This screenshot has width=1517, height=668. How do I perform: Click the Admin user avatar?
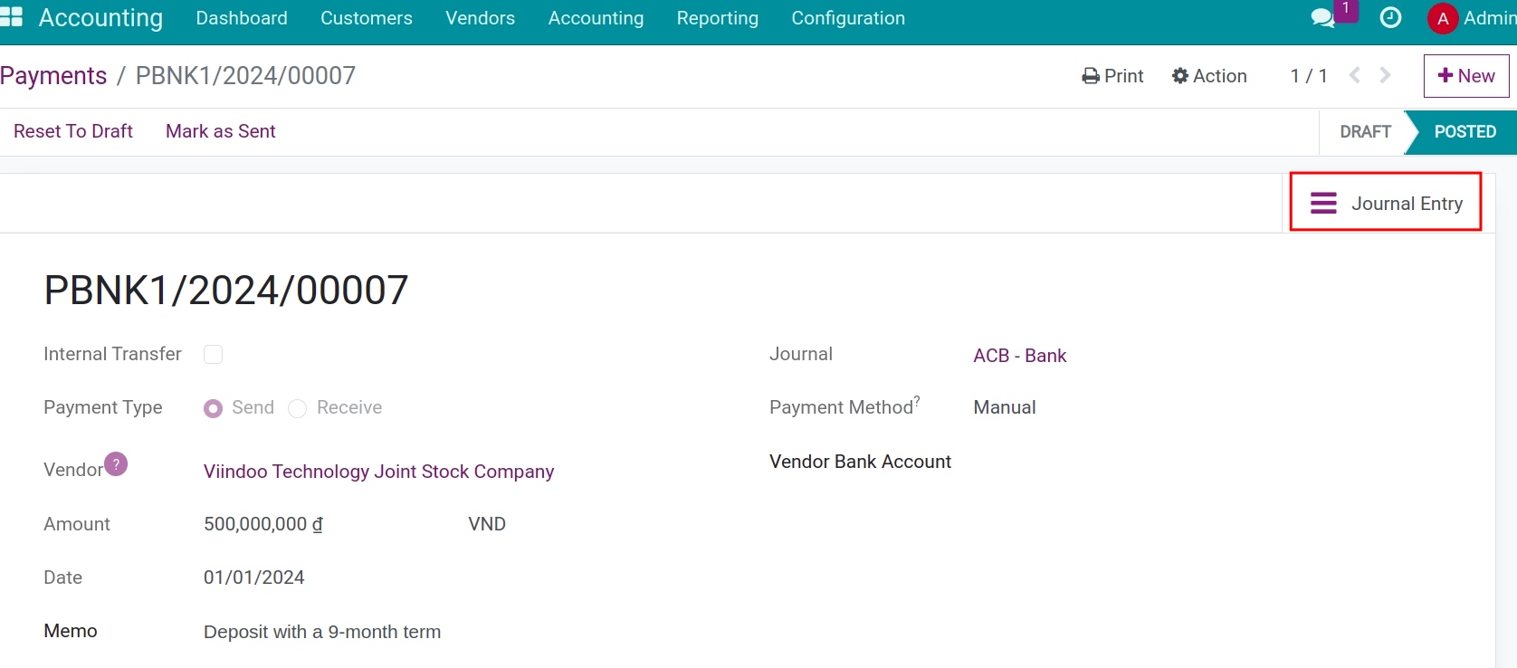point(1443,18)
